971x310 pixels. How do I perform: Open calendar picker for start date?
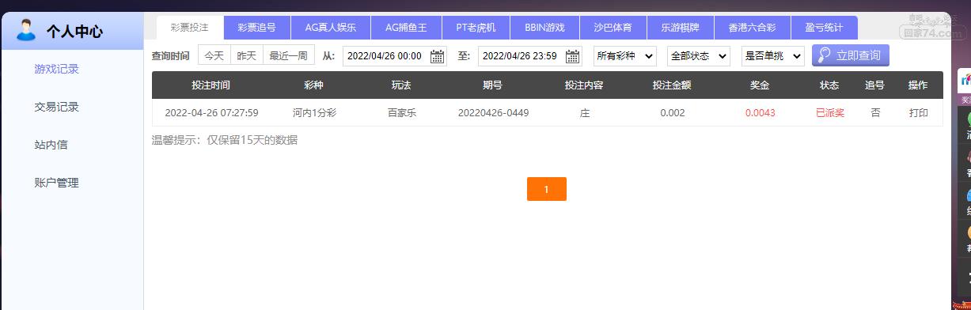(x=437, y=56)
